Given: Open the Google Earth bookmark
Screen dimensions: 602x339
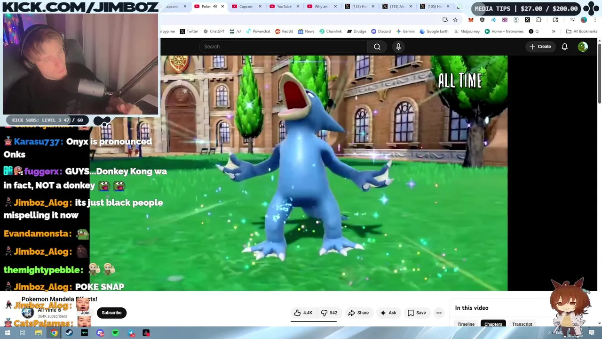Looking at the screenshot, I should (x=434, y=32).
